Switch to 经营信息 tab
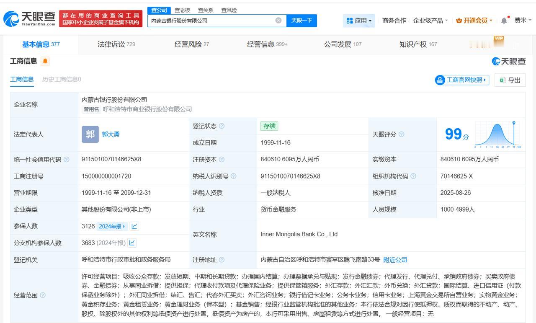Screen dimensions: 536x323 [x=267, y=44]
